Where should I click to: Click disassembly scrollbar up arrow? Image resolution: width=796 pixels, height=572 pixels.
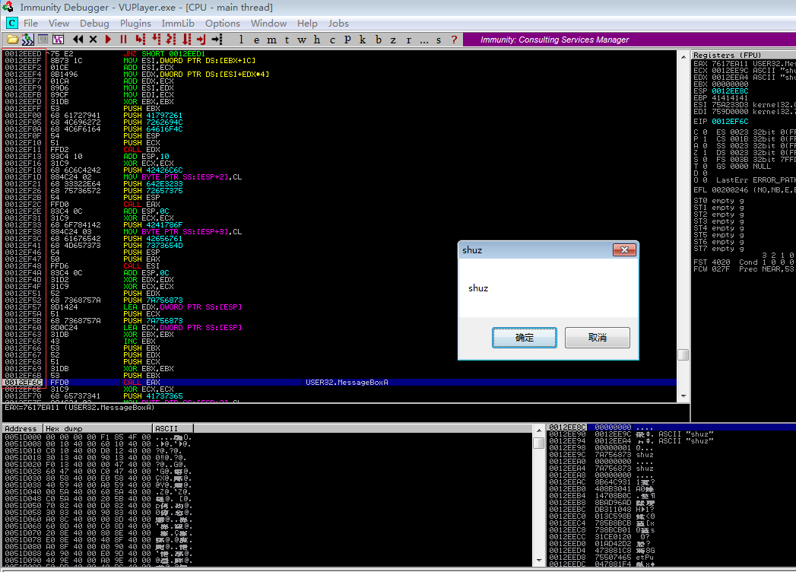tap(683, 56)
